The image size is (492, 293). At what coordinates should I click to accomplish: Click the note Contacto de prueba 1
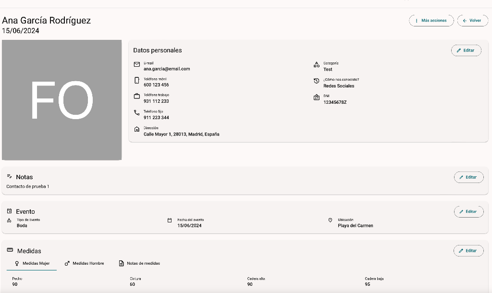(27, 186)
